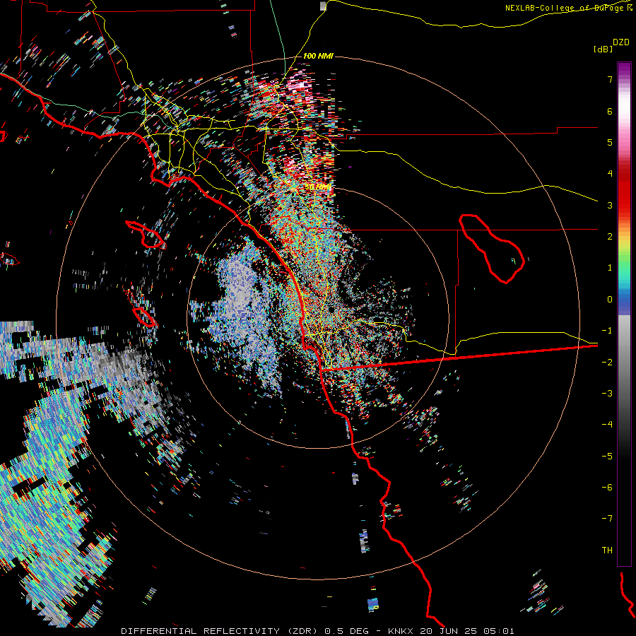The width and height of the screenshot is (636, 636).
Task: Click the 5 value on the dB scale
Action: tap(610, 142)
